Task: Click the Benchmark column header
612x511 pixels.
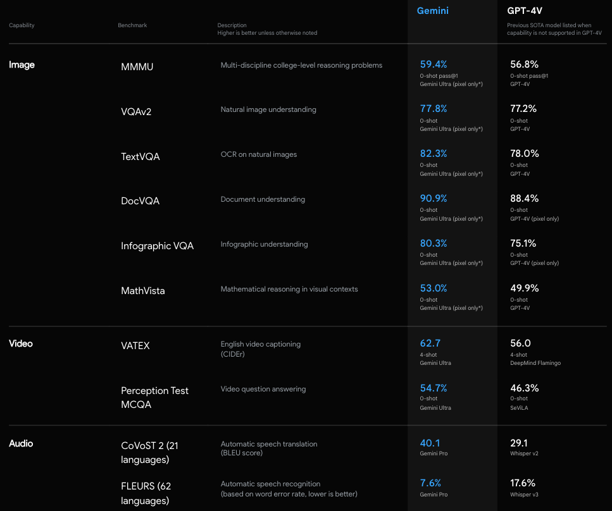Action: [132, 25]
